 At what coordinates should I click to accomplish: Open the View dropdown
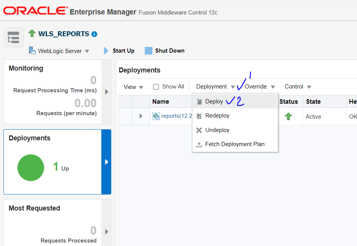(x=133, y=87)
